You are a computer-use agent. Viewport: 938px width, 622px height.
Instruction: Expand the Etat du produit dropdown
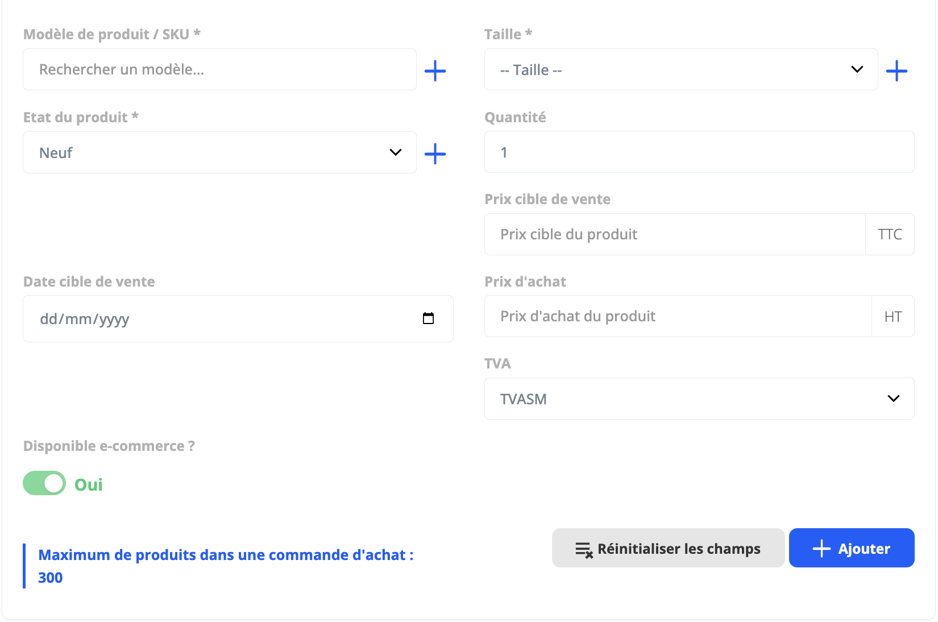click(x=210, y=152)
